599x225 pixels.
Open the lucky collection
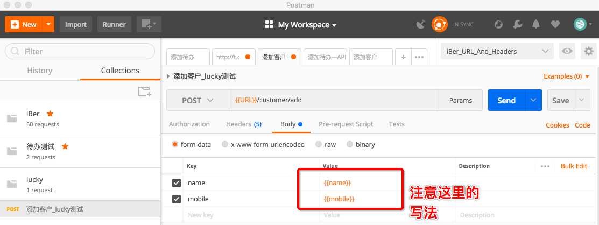pyautogui.click(x=80, y=184)
